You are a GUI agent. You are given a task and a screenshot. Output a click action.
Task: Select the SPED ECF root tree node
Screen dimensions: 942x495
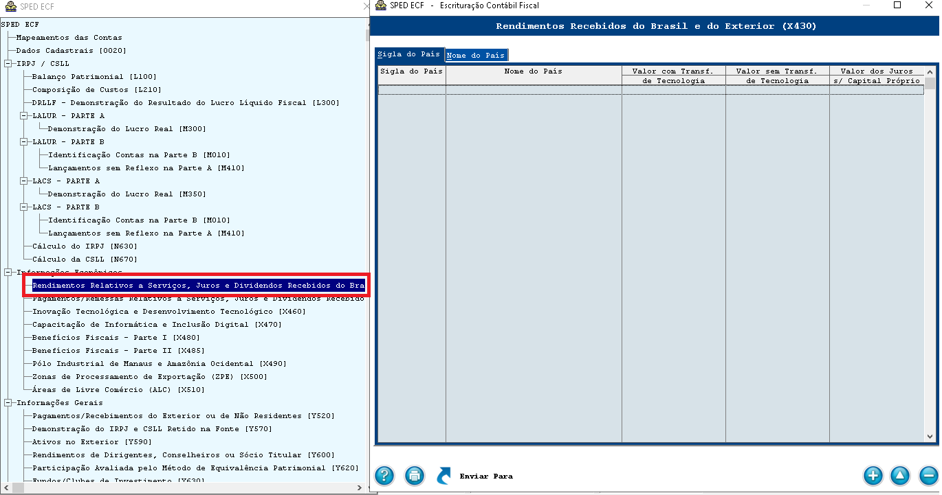[21, 25]
